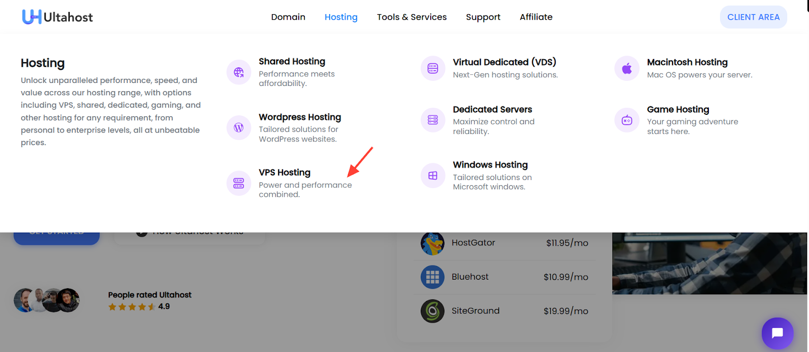Click the laptop photo thumbnail

click(709, 263)
